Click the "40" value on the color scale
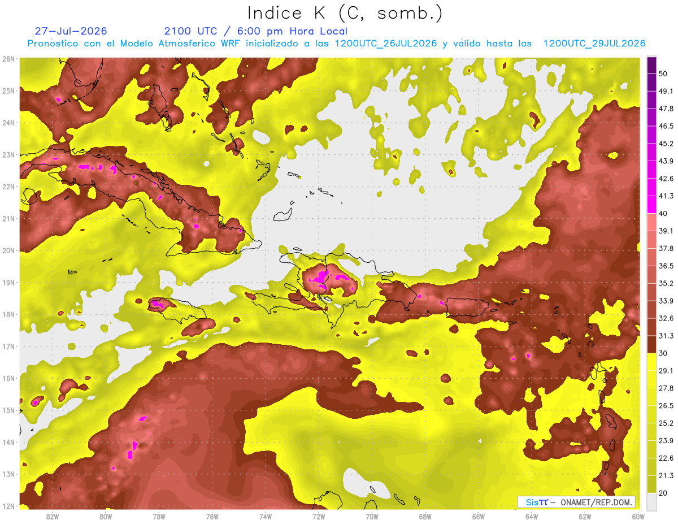Screen dimensions: 678x524 click(663, 214)
